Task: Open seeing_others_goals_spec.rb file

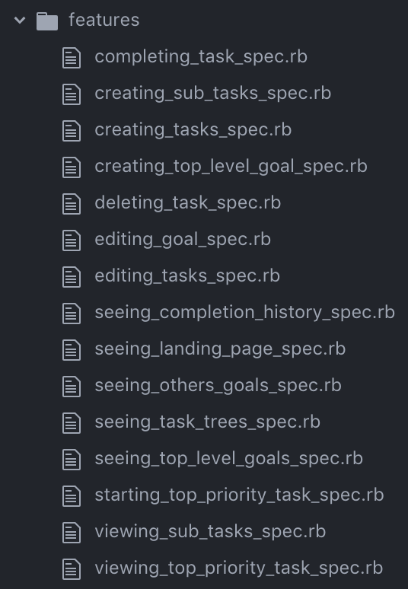Action: (x=218, y=385)
